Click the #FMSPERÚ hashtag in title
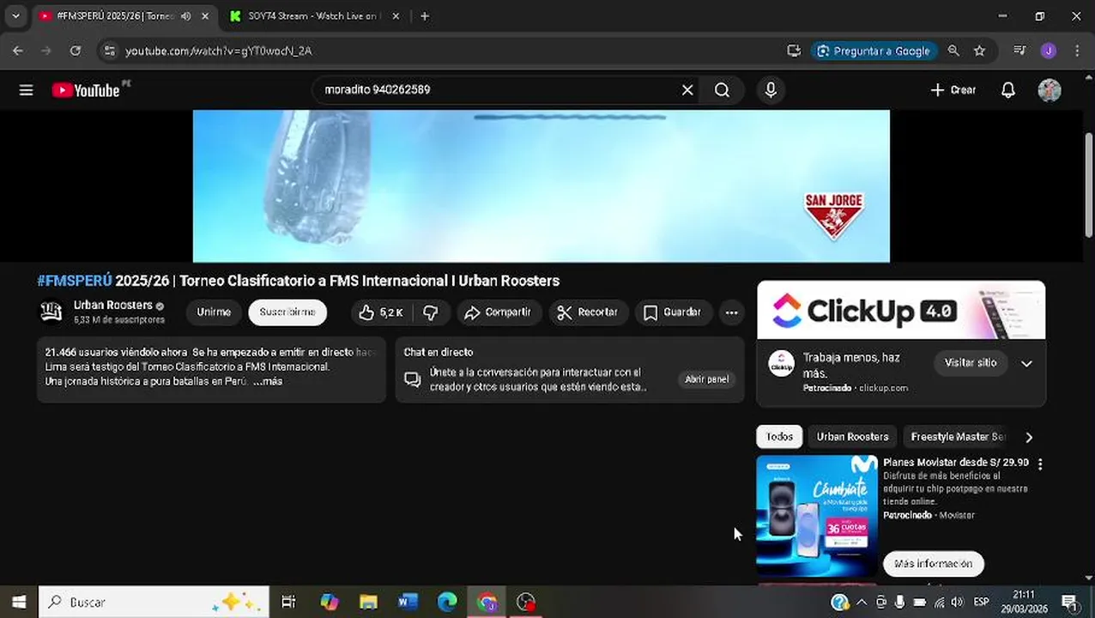Viewport: 1095px width, 618px height. [75, 281]
